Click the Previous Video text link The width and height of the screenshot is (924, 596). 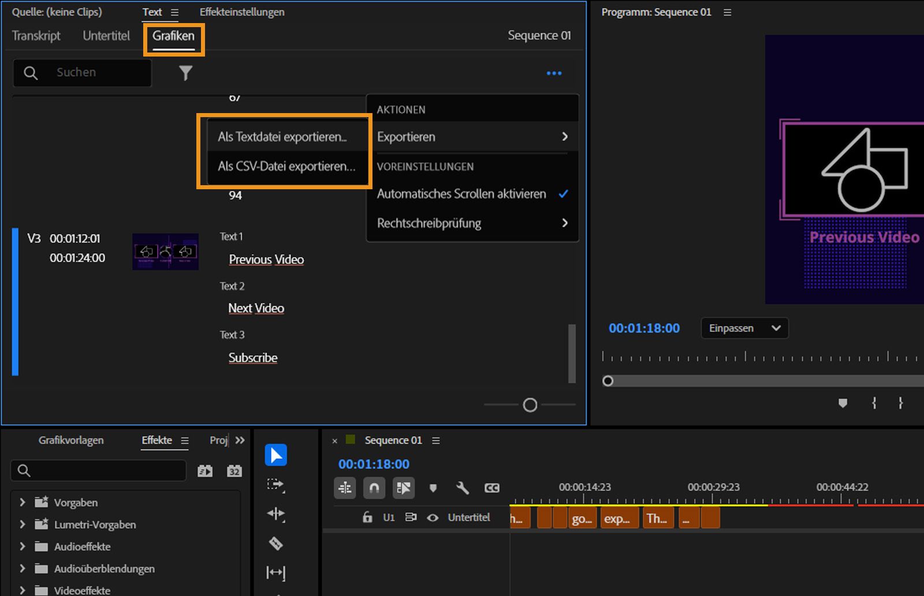click(x=266, y=260)
